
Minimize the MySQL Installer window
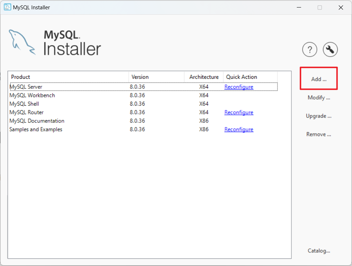(299, 8)
